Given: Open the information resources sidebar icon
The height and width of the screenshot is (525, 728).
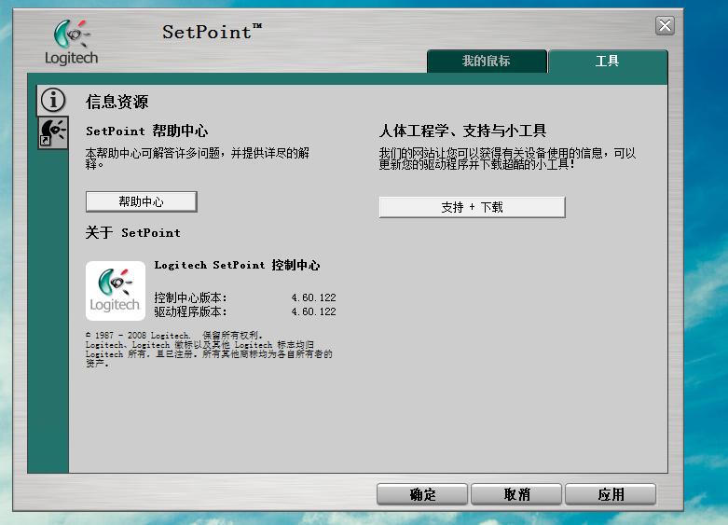Looking at the screenshot, I should tap(53, 101).
